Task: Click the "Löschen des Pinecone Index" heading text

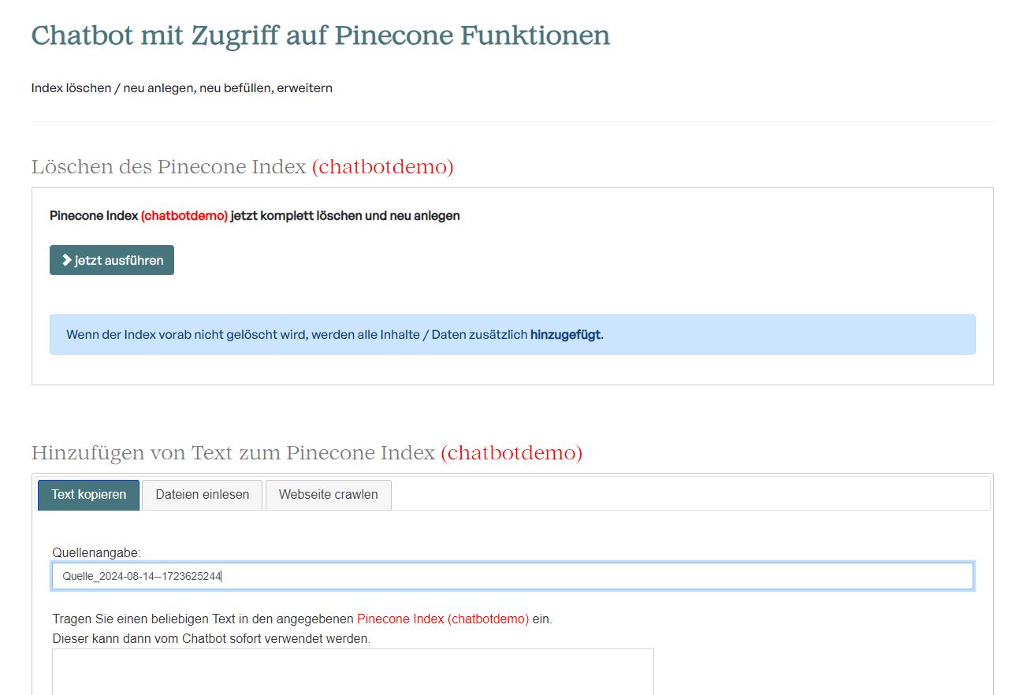Action: coord(169,167)
